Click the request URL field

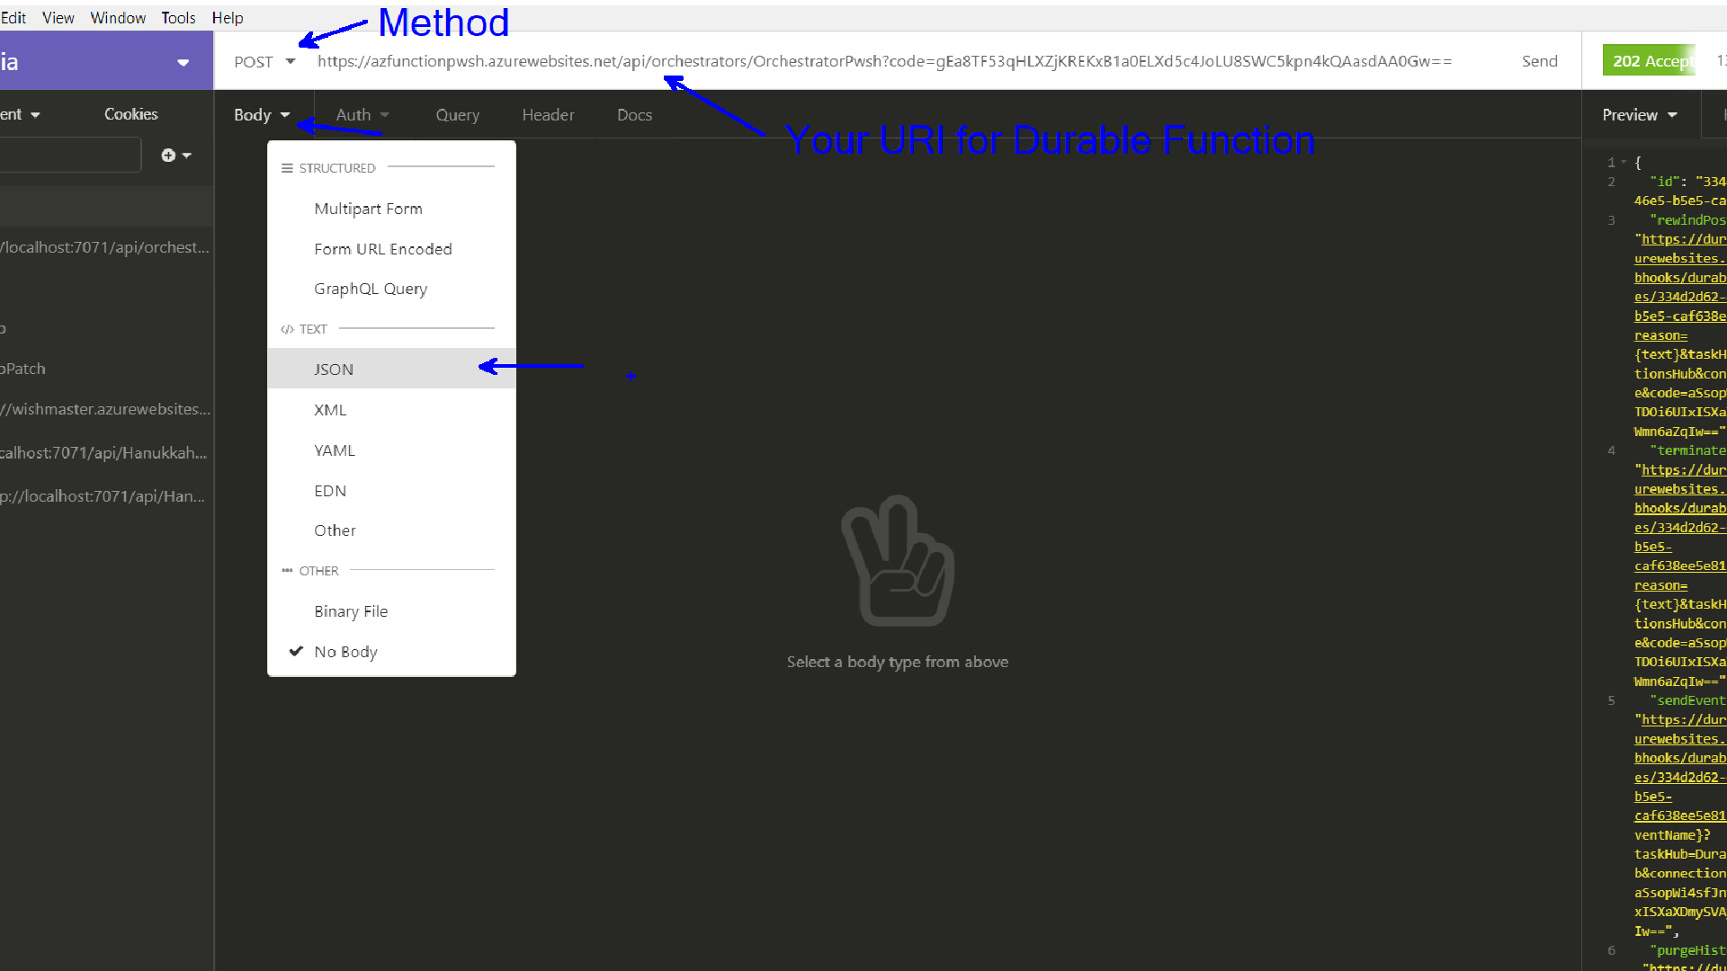[883, 61]
